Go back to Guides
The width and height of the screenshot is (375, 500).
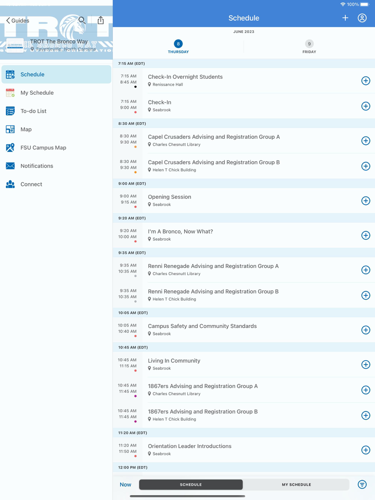[x=18, y=21]
